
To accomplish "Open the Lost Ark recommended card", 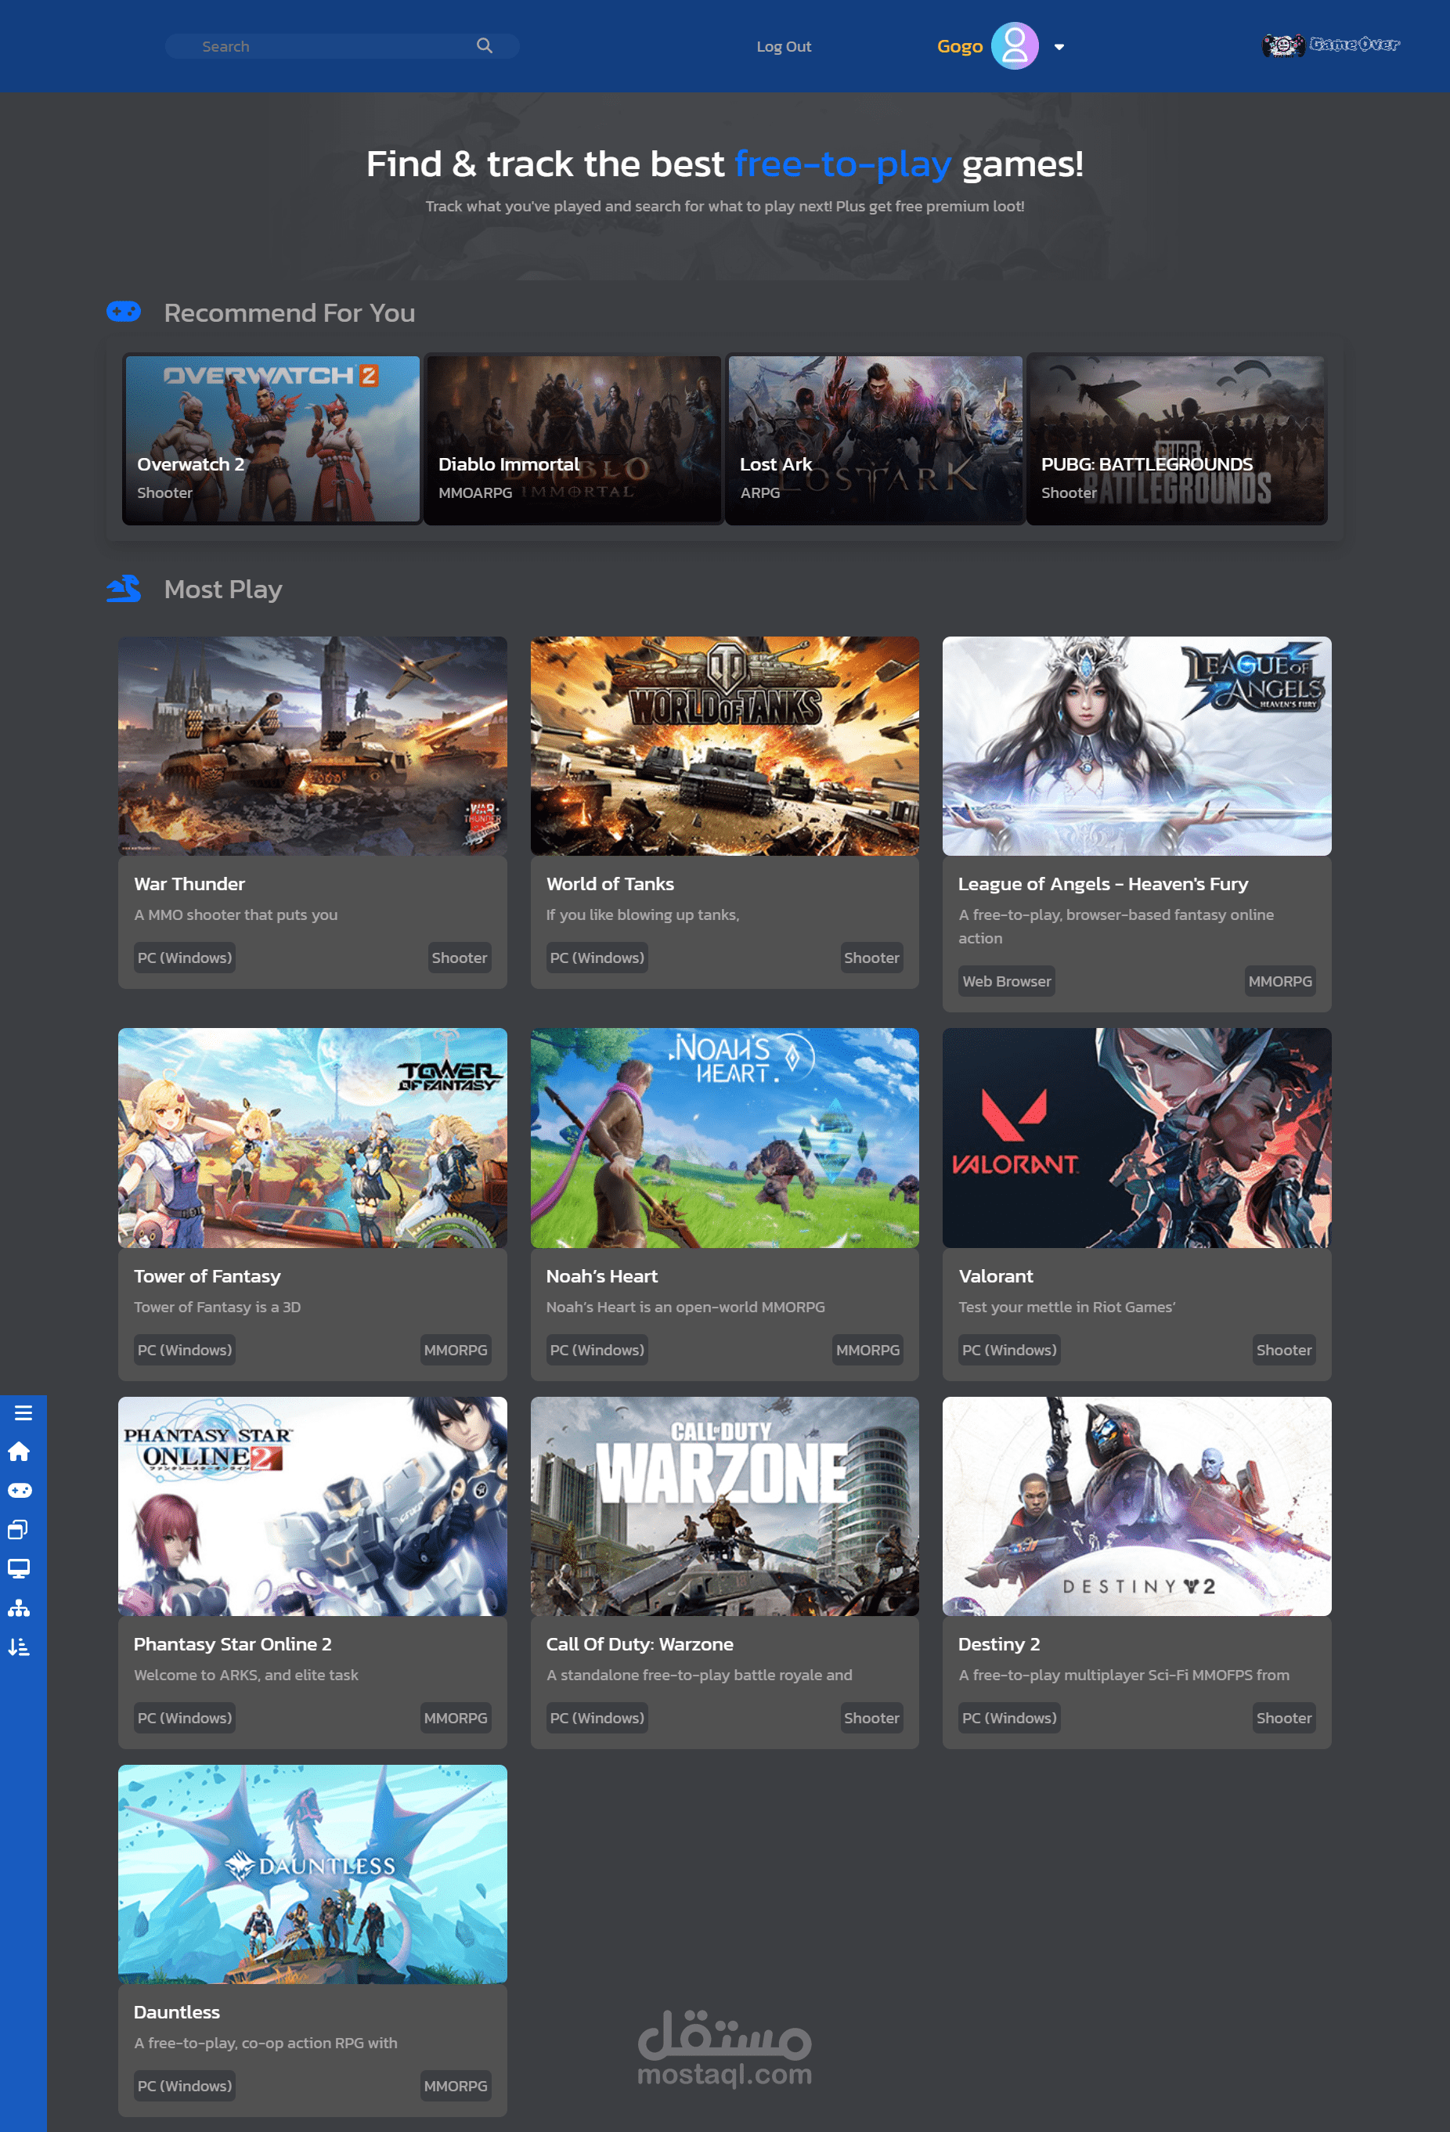I will tap(875, 439).
